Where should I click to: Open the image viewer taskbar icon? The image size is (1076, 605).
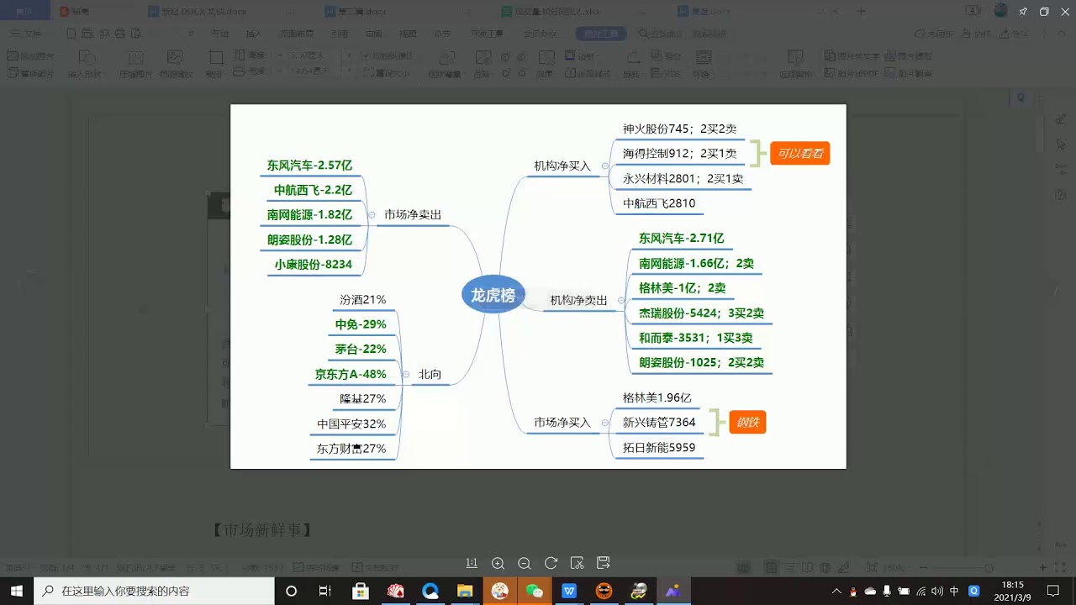click(x=673, y=591)
